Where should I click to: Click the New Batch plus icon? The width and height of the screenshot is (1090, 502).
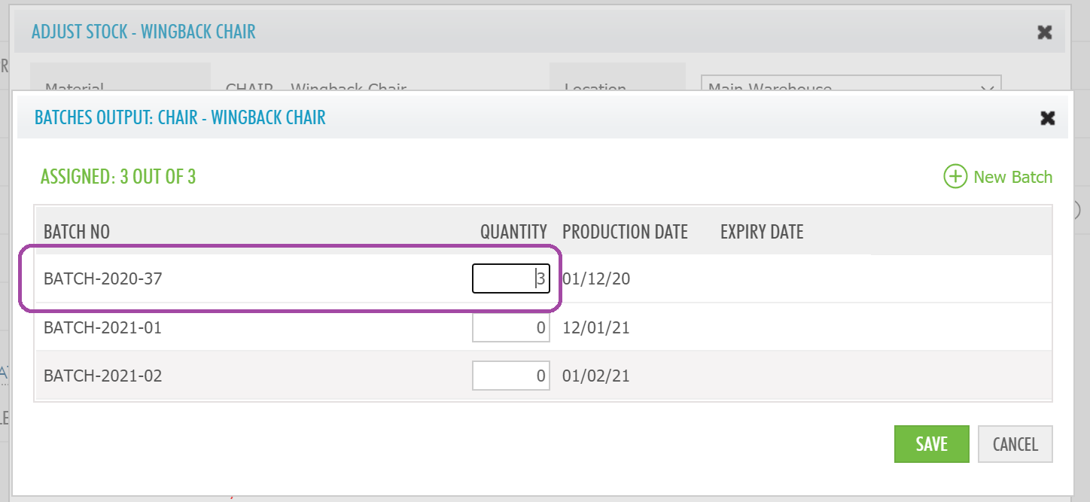point(955,177)
